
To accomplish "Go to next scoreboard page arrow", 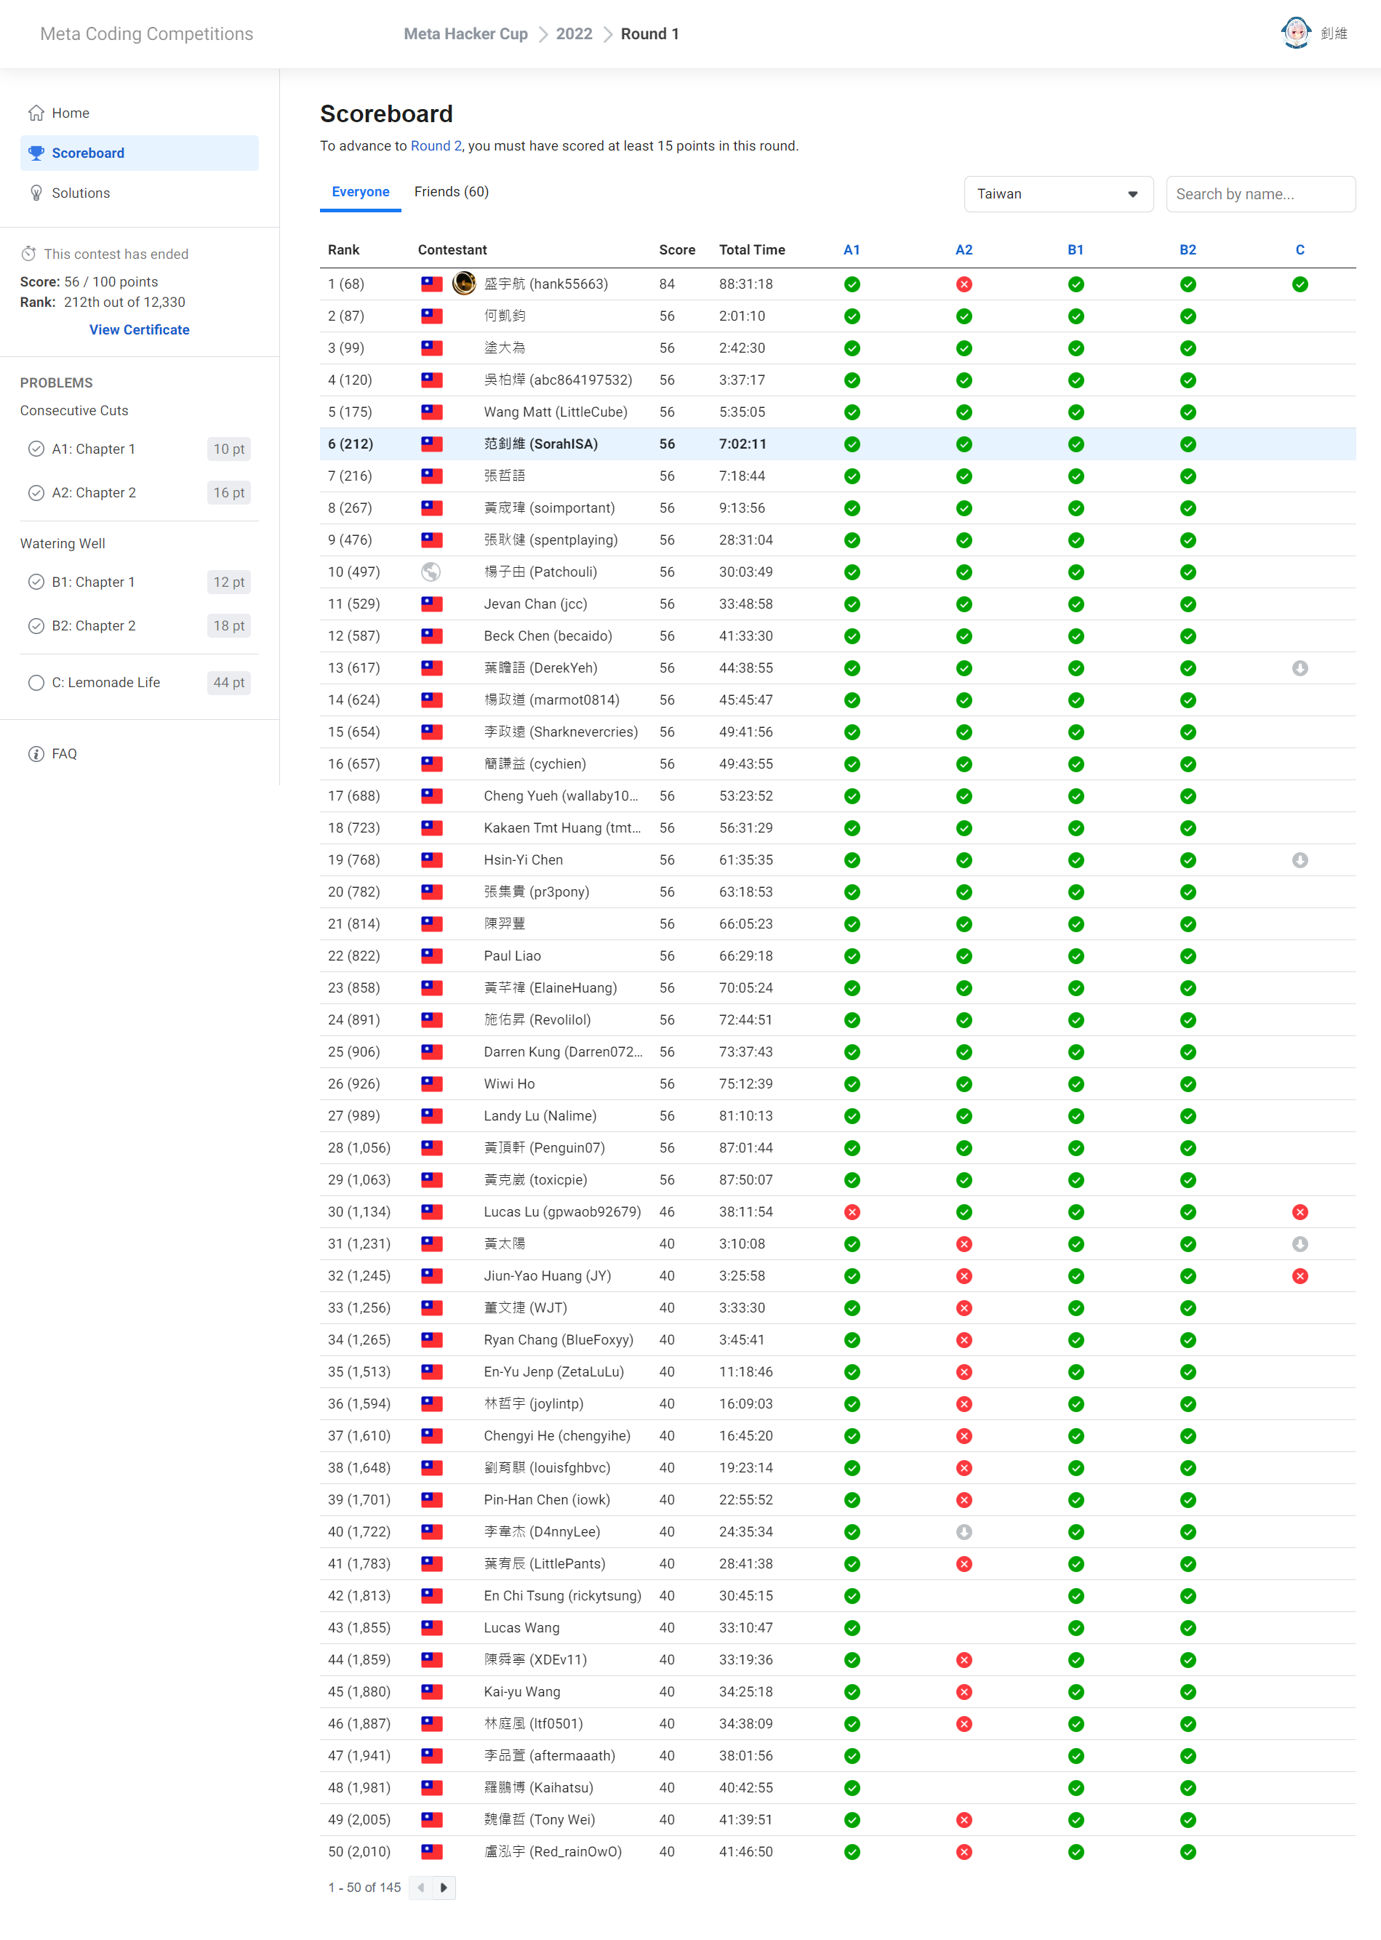I will (x=444, y=1888).
